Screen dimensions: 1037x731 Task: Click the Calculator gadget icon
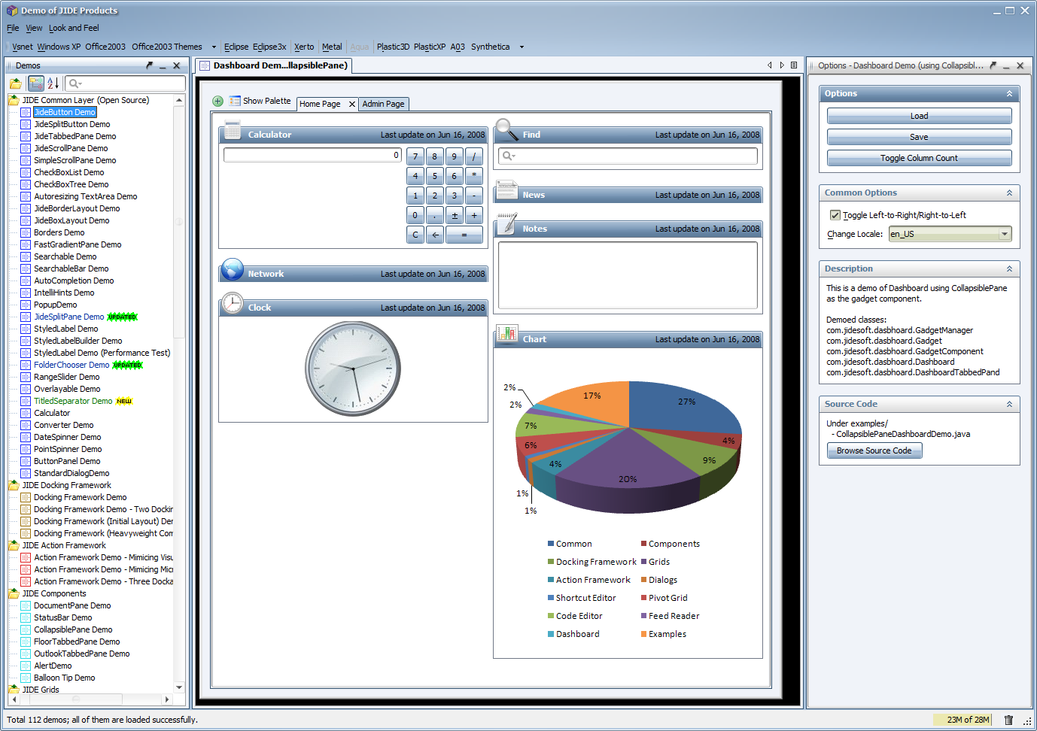pyautogui.click(x=233, y=129)
